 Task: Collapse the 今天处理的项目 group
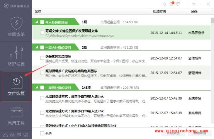click(37, 22)
